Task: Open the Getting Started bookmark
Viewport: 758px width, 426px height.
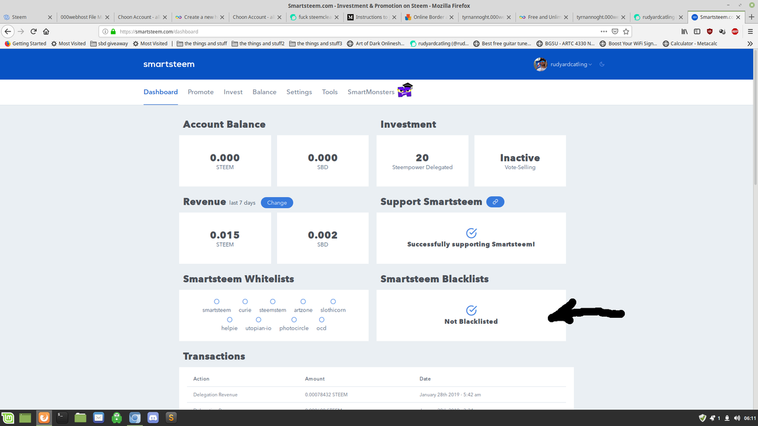Action: pos(25,44)
